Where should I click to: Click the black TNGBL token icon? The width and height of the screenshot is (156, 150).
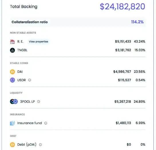[x=12, y=50]
